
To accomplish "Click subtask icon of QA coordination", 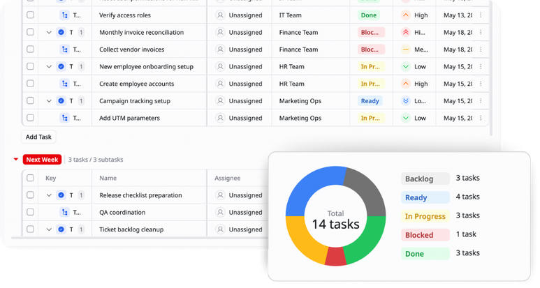I will (64, 213).
